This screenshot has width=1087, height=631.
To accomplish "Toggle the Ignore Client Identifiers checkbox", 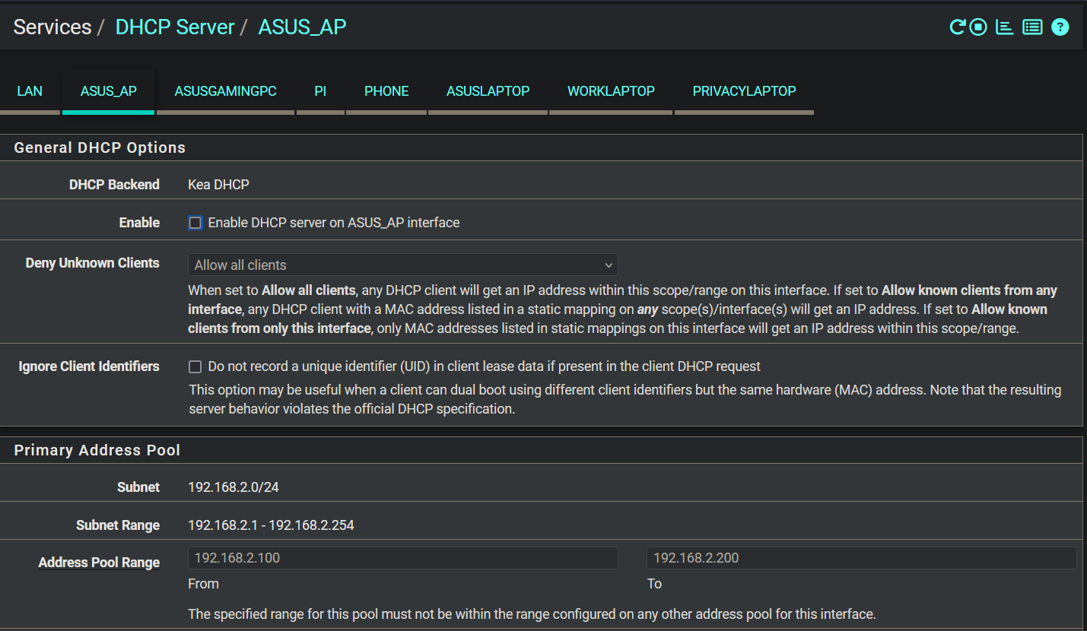I will click(x=195, y=366).
